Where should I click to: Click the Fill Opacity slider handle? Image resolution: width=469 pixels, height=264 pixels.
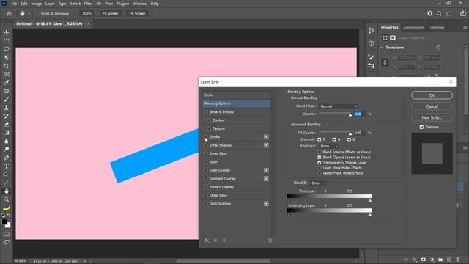(350, 133)
